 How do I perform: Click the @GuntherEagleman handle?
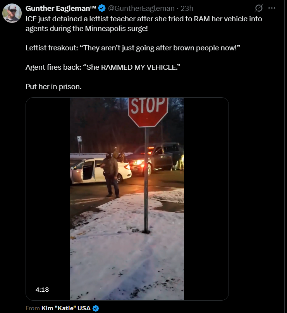141,9
